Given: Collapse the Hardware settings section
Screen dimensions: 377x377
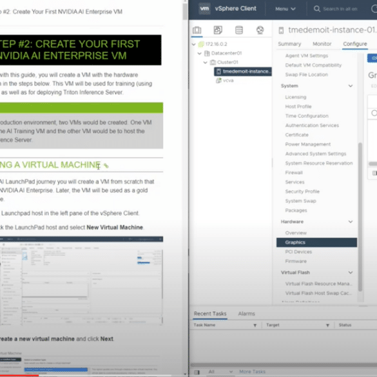Looking at the screenshot, I should [351, 222].
